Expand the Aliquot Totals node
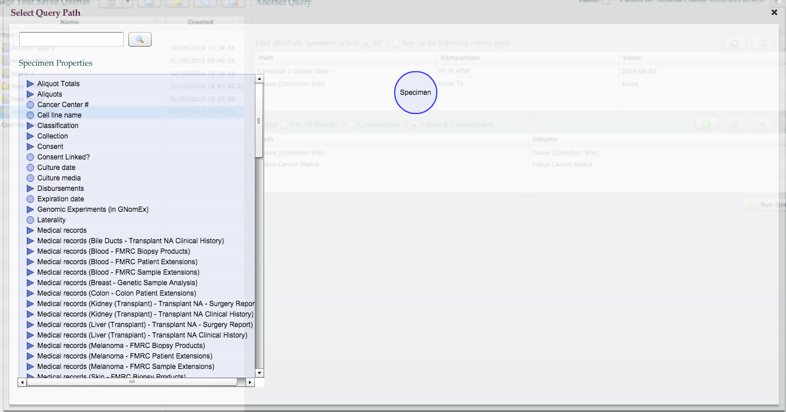The width and height of the screenshot is (786, 412). [x=30, y=84]
